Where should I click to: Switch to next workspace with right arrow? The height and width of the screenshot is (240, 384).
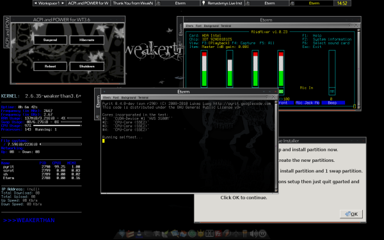[x=63, y=3]
